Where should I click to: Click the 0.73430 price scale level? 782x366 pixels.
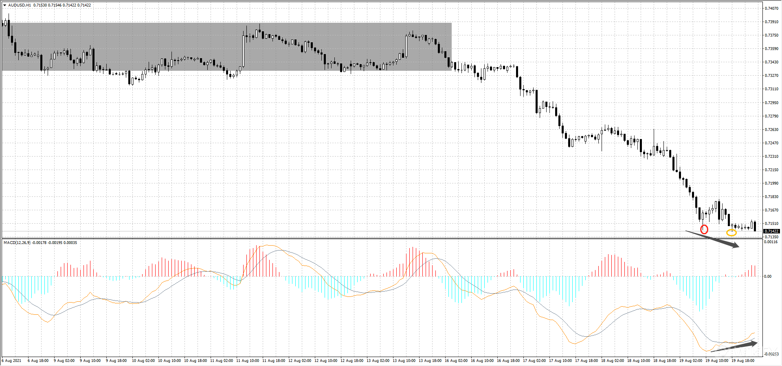(x=771, y=62)
